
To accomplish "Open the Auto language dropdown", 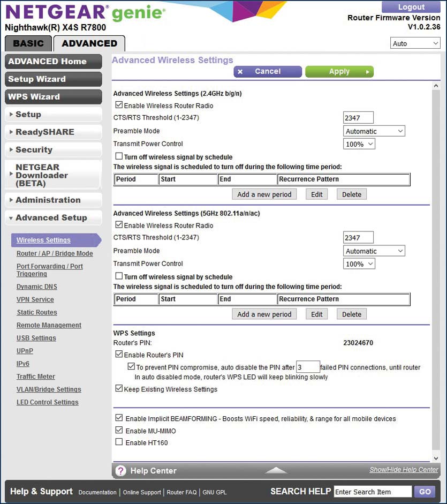I will [415, 43].
